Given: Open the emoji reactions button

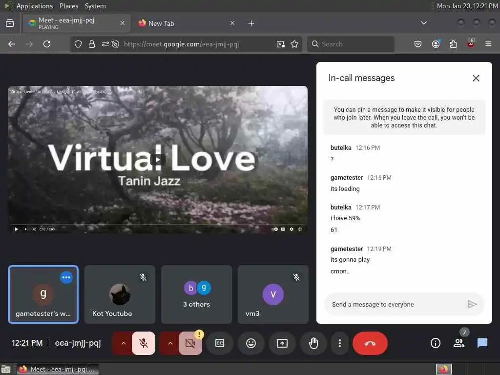Looking at the screenshot, I should pos(251,343).
